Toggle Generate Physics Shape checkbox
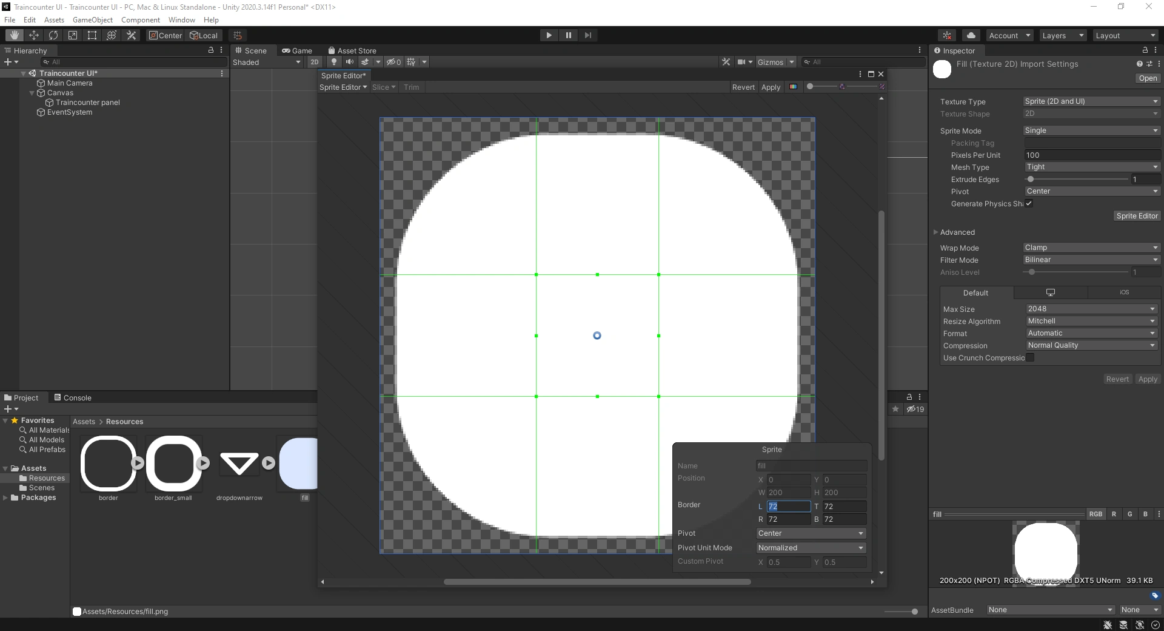1164x631 pixels. coord(1029,204)
